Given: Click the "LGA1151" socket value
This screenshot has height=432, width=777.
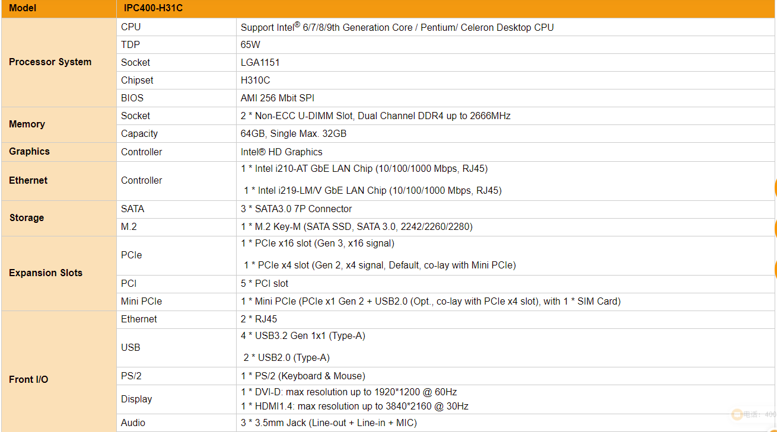Looking at the screenshot, I should tap(260, 62).
